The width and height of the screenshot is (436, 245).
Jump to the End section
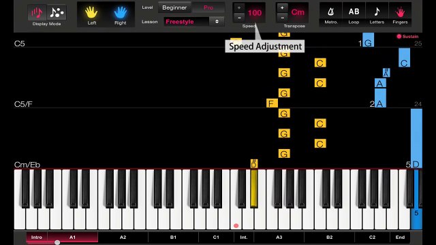pyautogui.click(x=400, y=238)
